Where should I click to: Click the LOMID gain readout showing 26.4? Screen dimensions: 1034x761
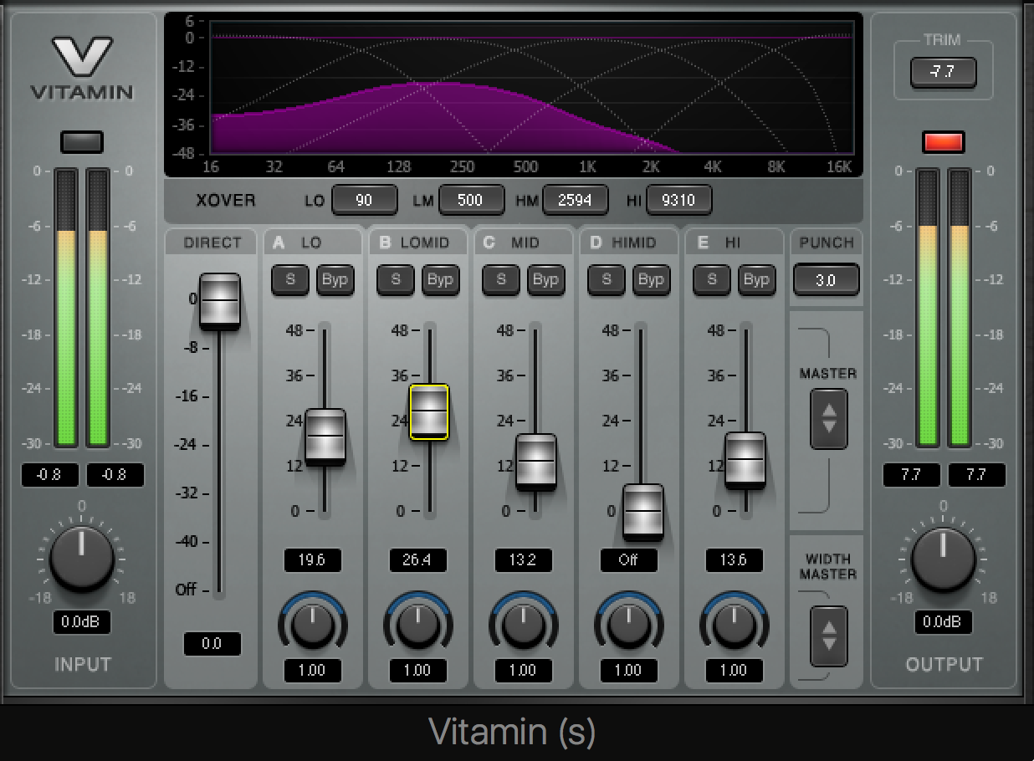(418, 560)
